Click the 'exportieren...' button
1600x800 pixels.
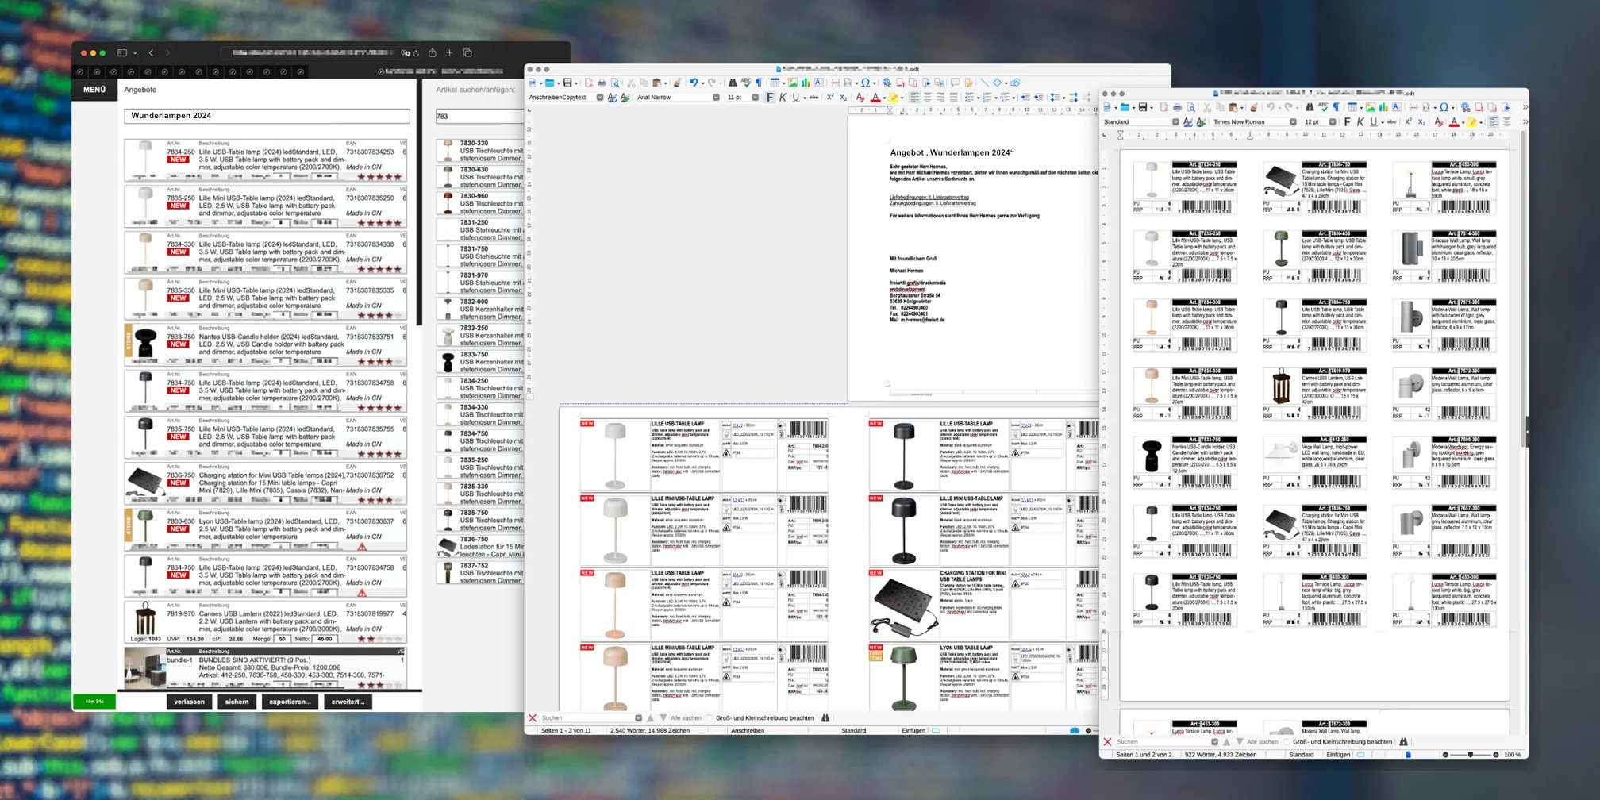(x=290, y=702)
